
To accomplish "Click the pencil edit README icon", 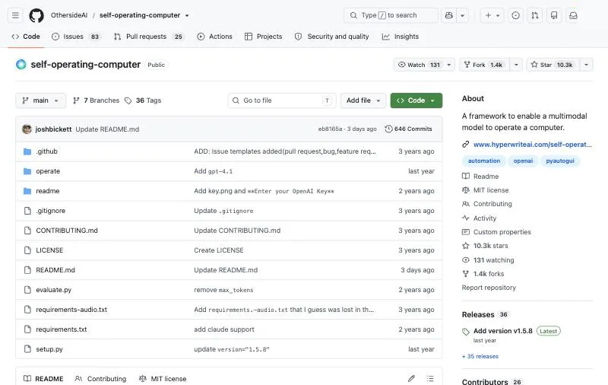I will [x=411, y=378].
